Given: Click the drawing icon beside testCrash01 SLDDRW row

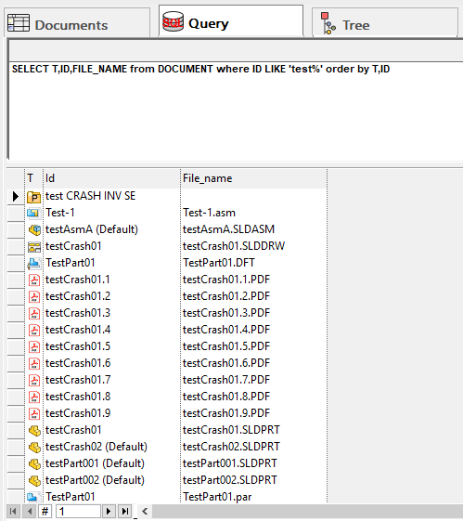Looking at the screenshot, I should click(x=34, y=246).
